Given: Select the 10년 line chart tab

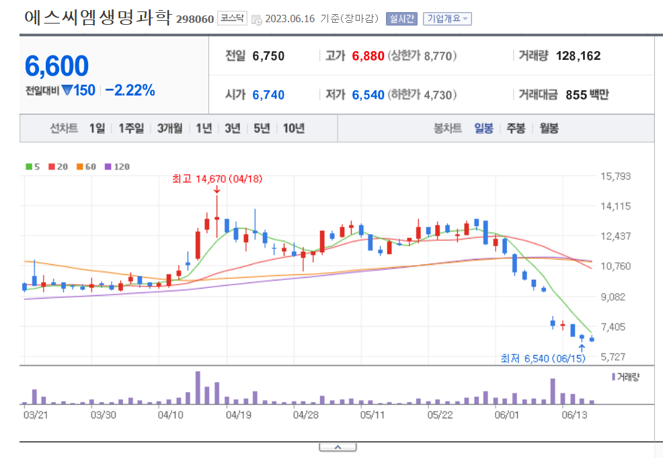Looking at the screenshot, I should pyautogui.click(x=294, y=128).
